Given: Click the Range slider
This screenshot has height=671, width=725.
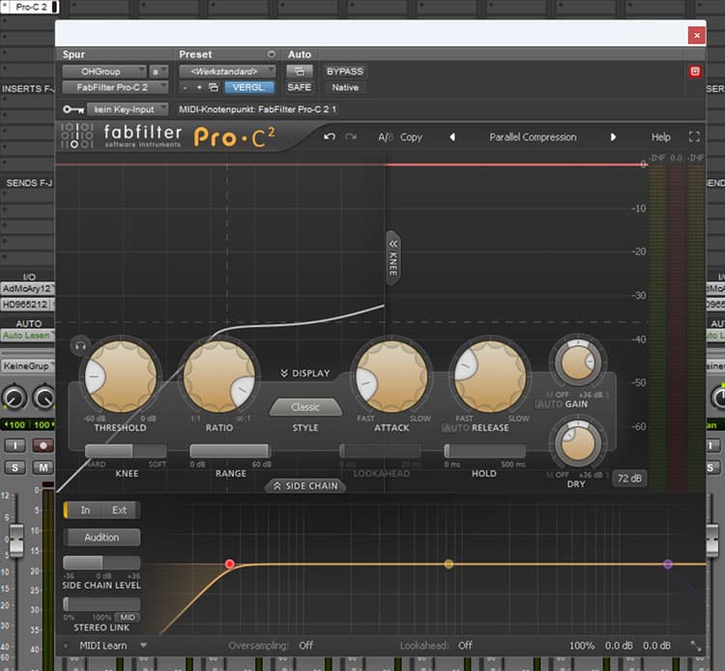Looking at the screenshot, I should click(x=230, y=451).
